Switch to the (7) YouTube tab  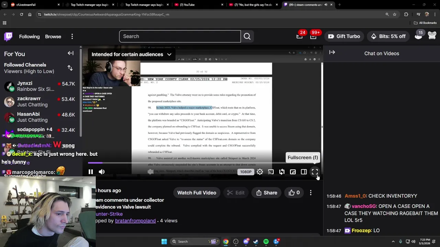click(x=198, y=5)
